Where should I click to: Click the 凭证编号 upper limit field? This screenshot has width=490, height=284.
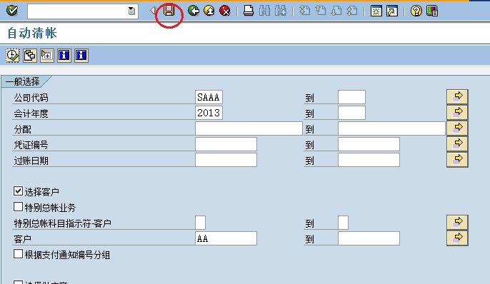click(x=369, y=144)
